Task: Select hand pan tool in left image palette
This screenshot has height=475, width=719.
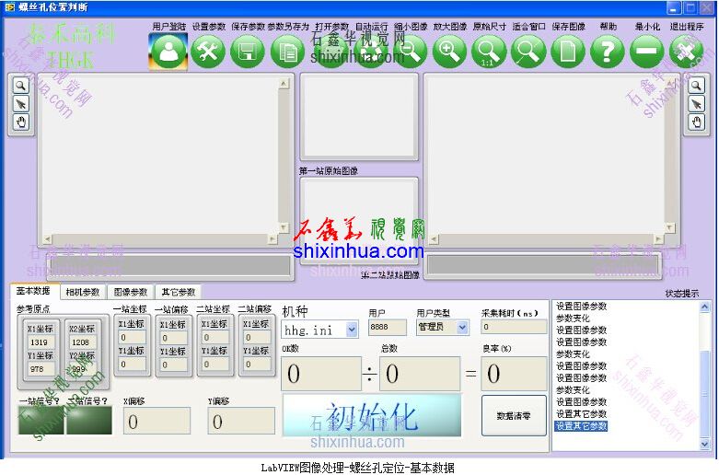Action: coord(20,122)
